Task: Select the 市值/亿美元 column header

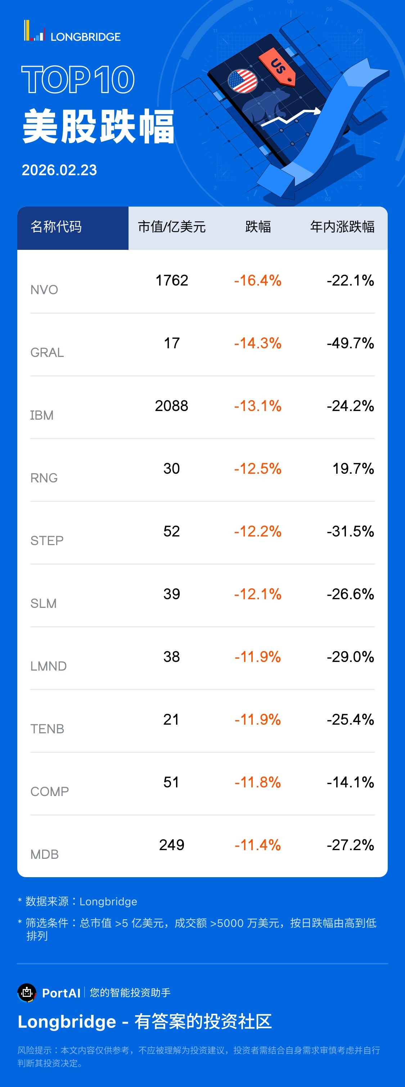Action: (171, 227)
